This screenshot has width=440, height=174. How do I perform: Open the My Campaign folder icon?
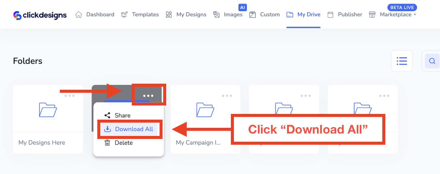click(205, 110)
